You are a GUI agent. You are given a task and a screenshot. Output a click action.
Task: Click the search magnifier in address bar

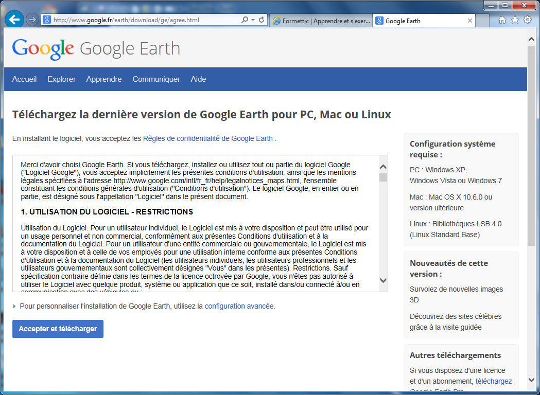(x=245, y=20)
